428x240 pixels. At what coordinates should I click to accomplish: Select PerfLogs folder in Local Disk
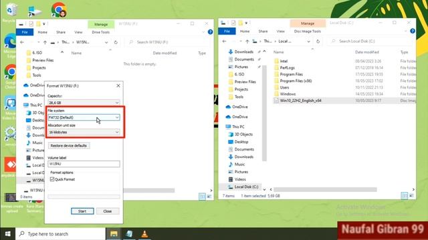pos(287,68)
